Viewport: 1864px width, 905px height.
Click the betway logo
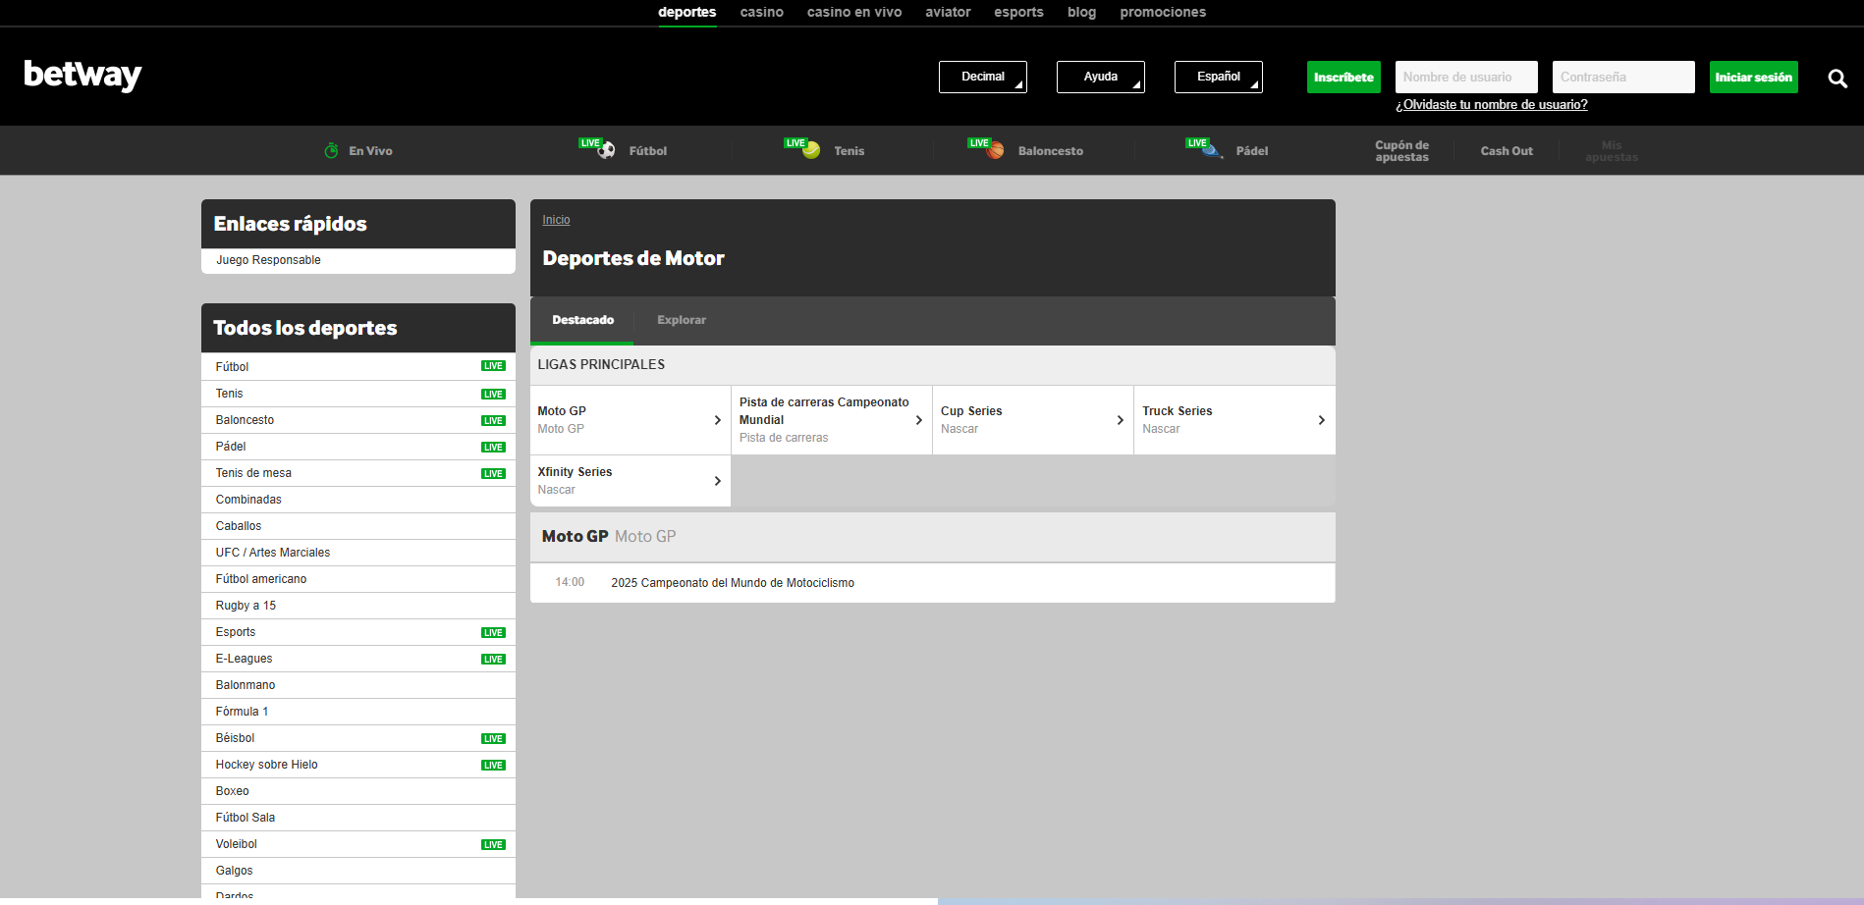click(82, 75)
